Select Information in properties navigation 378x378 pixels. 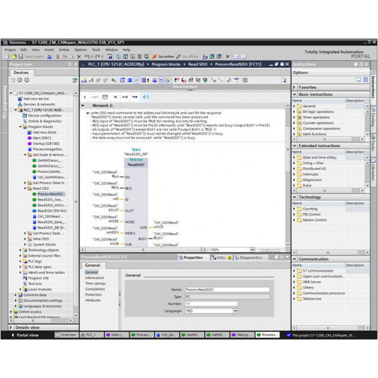[95, 278]
